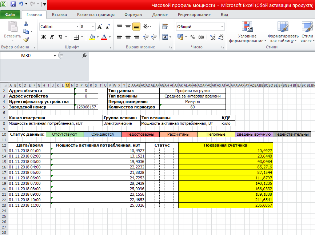The image size is (315, 235).
Task: Click the Orientation text rotation icon
Action: pos(146,26)
